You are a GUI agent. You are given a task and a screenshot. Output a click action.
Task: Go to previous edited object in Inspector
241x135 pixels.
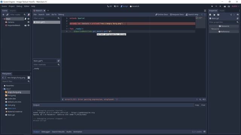(x=231, y=15)
